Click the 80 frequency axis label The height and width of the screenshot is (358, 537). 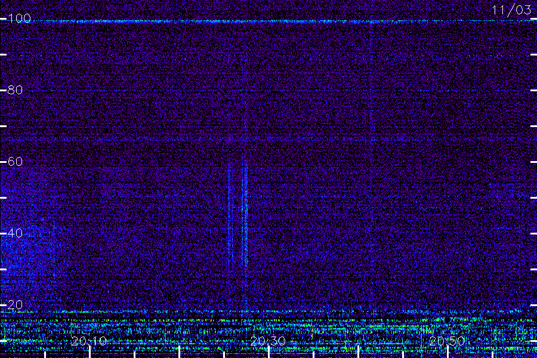point(15,90)
